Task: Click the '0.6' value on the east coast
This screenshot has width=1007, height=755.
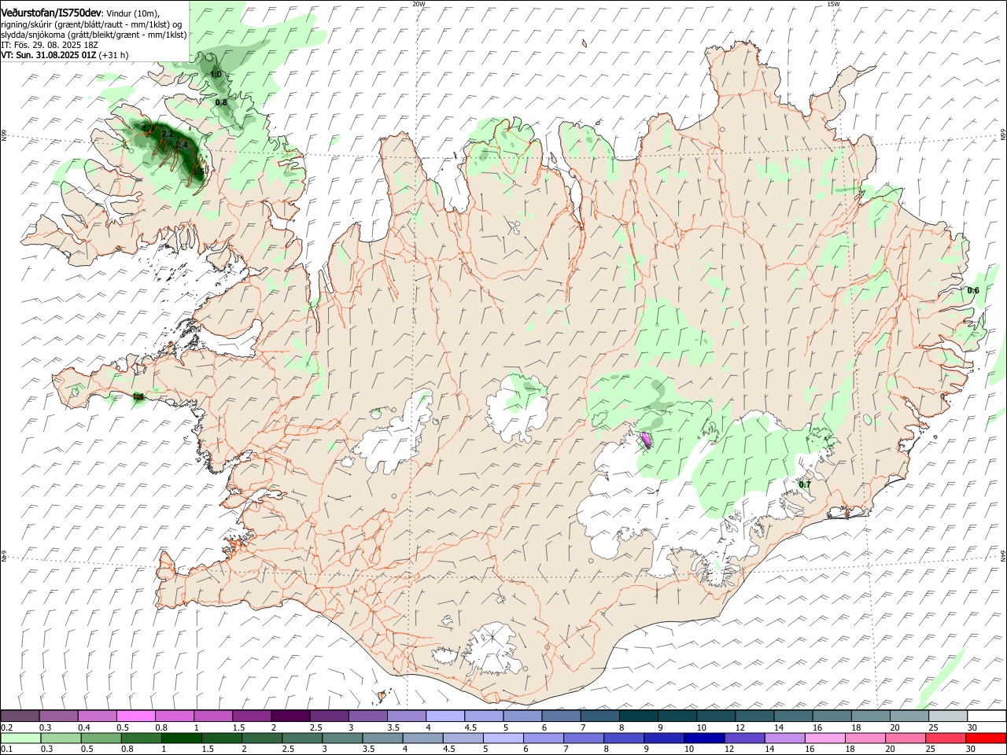Action: click(973, 291)
